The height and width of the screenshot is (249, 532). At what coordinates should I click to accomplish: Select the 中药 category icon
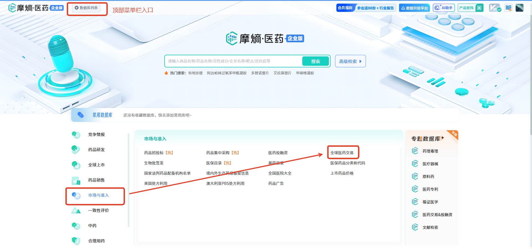[x=76, y=226]
